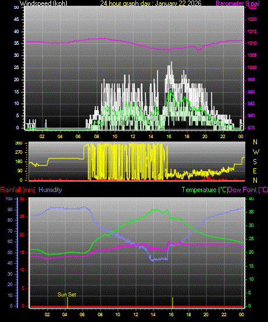
Task: Click hour 06 on temperature chart axis
Action: (x=82, y=314)
